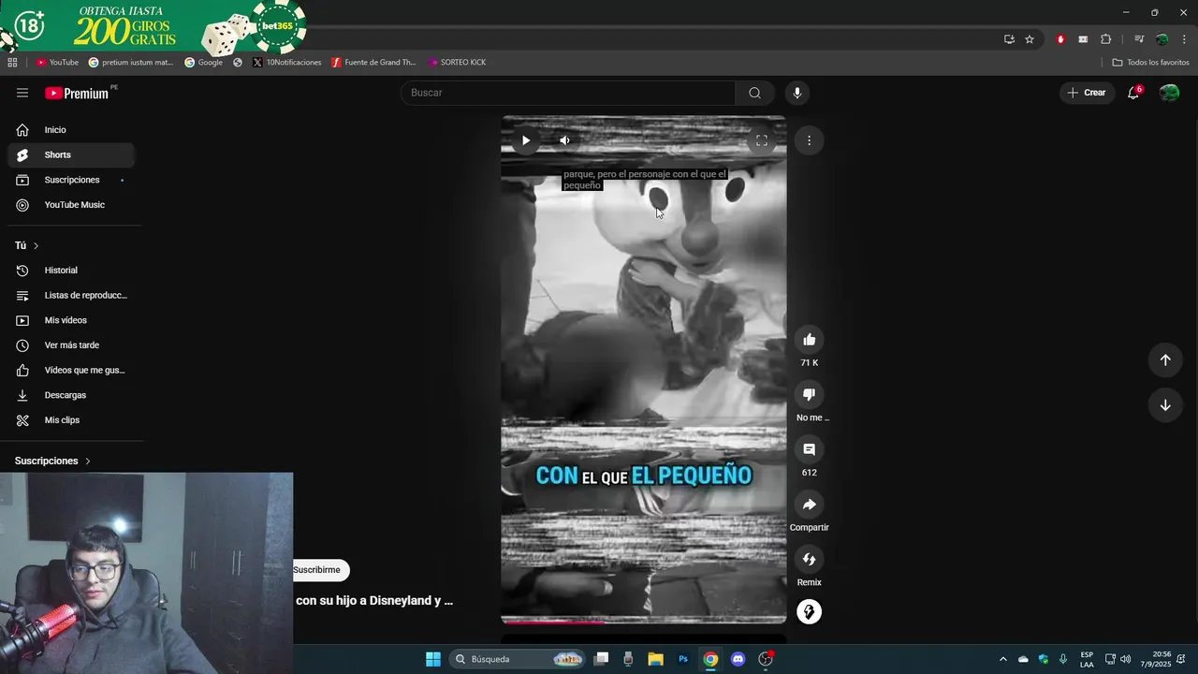1198x674 pixels.
Task: Open Mis videos
Action: 71,320
